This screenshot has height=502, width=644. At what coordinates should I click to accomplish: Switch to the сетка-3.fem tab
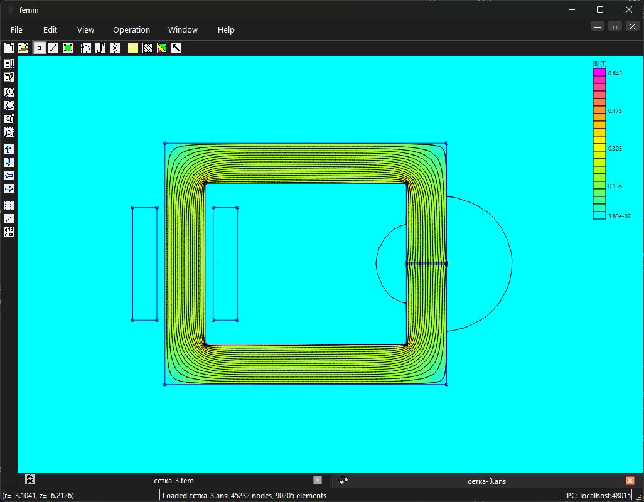[174, 481]
